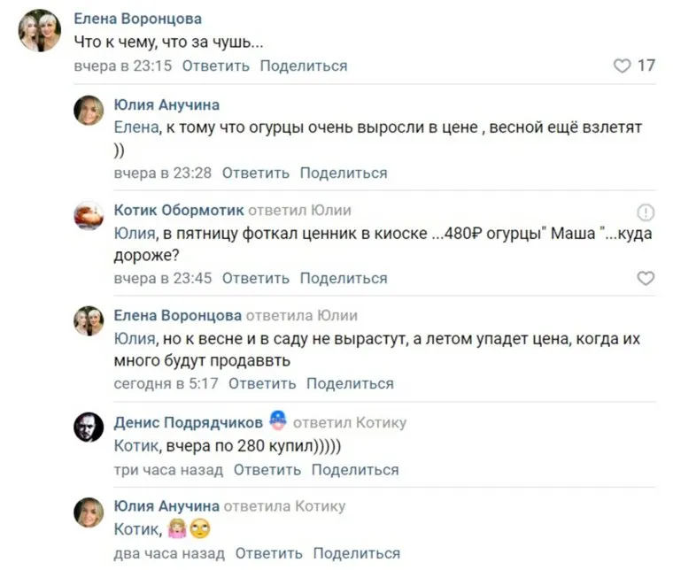
Task: Click the "ответил Котику" link in Денис's comment
Action: (350, 422)
